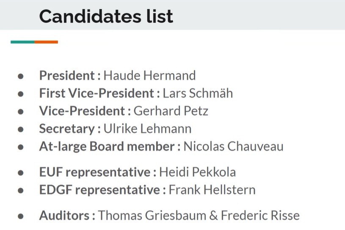Click the orange accent line segment
This screenshot has width=345, height=230.
pos(46,42)
